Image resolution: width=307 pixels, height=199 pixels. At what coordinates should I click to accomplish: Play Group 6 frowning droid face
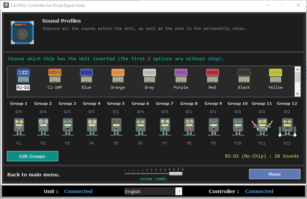coord(140,127)
